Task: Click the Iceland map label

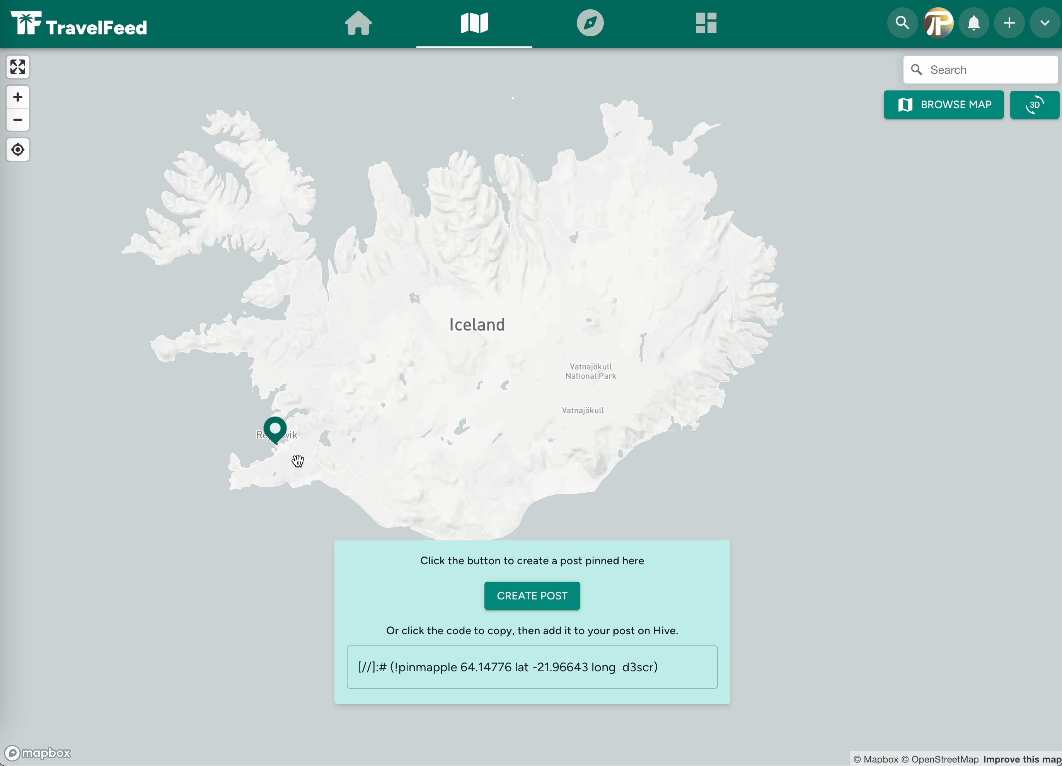Action: coord(477,325)
